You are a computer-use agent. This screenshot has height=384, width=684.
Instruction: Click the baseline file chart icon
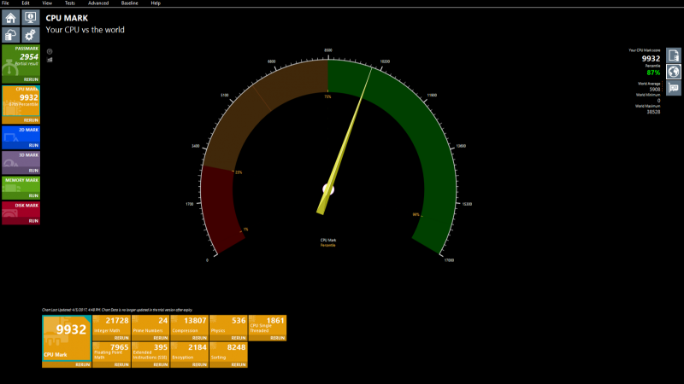(x=674, y=55)
